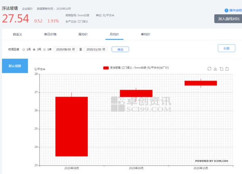Image resolution: width=242 pixels, height=174 pixels.
Task: Click the 浮法玻璃 title text
Action: pyautogui.click(x=10, y=8)
